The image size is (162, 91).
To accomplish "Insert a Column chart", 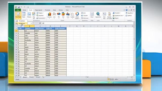I will [49, 15].
